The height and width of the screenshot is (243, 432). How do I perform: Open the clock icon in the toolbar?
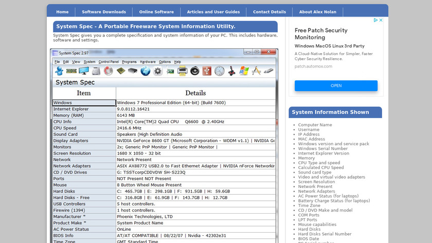click(220, 71)
